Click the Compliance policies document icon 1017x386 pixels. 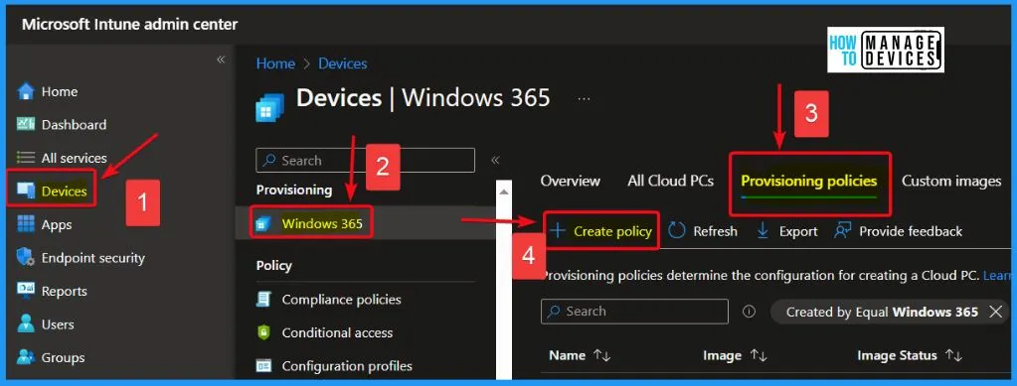[263, 300]
